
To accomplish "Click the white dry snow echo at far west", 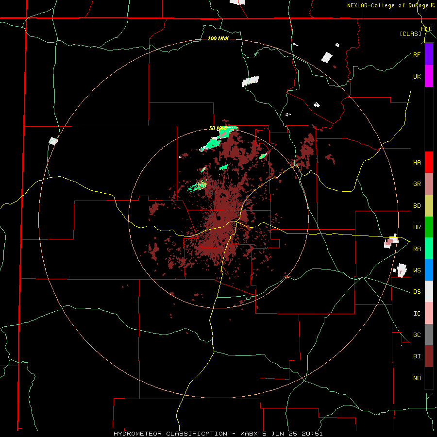I will point(53,141).
